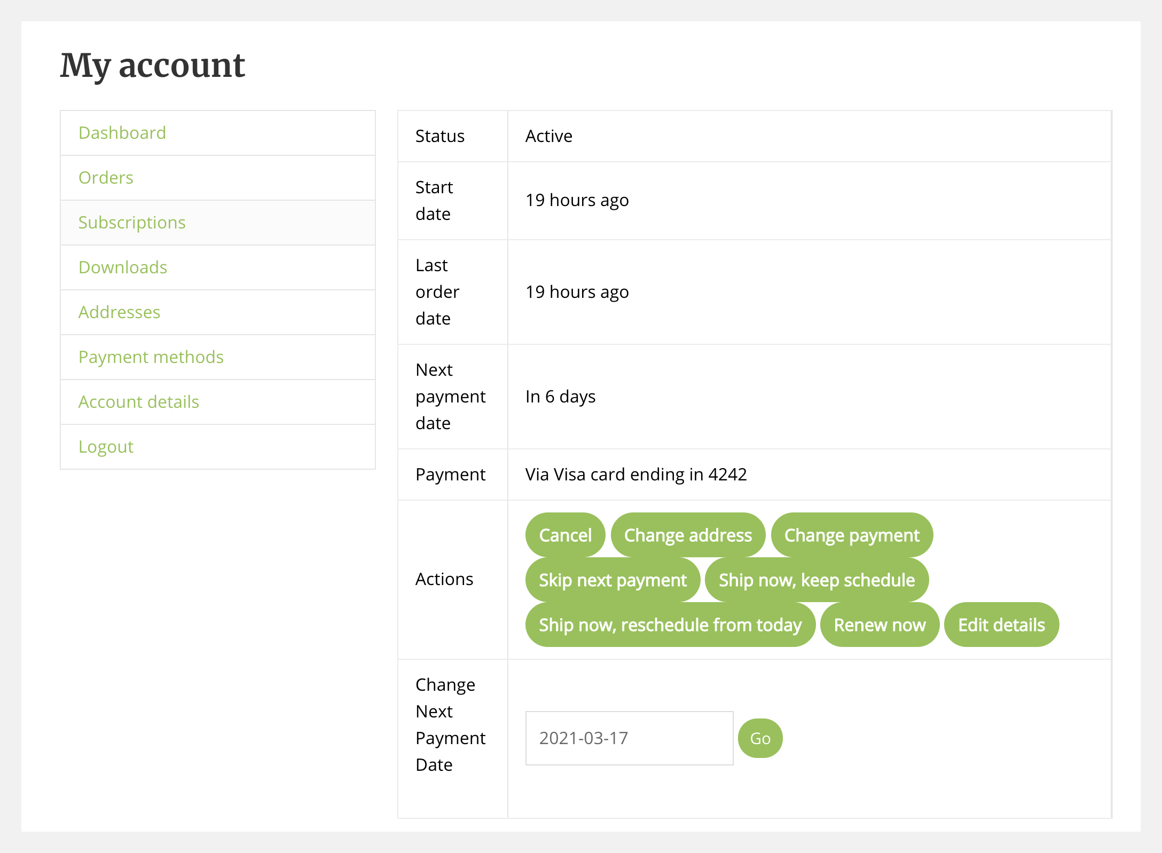The width and height of the screenshot is (1162, 853).
Task: View your Orders
Action: (106, 178)
